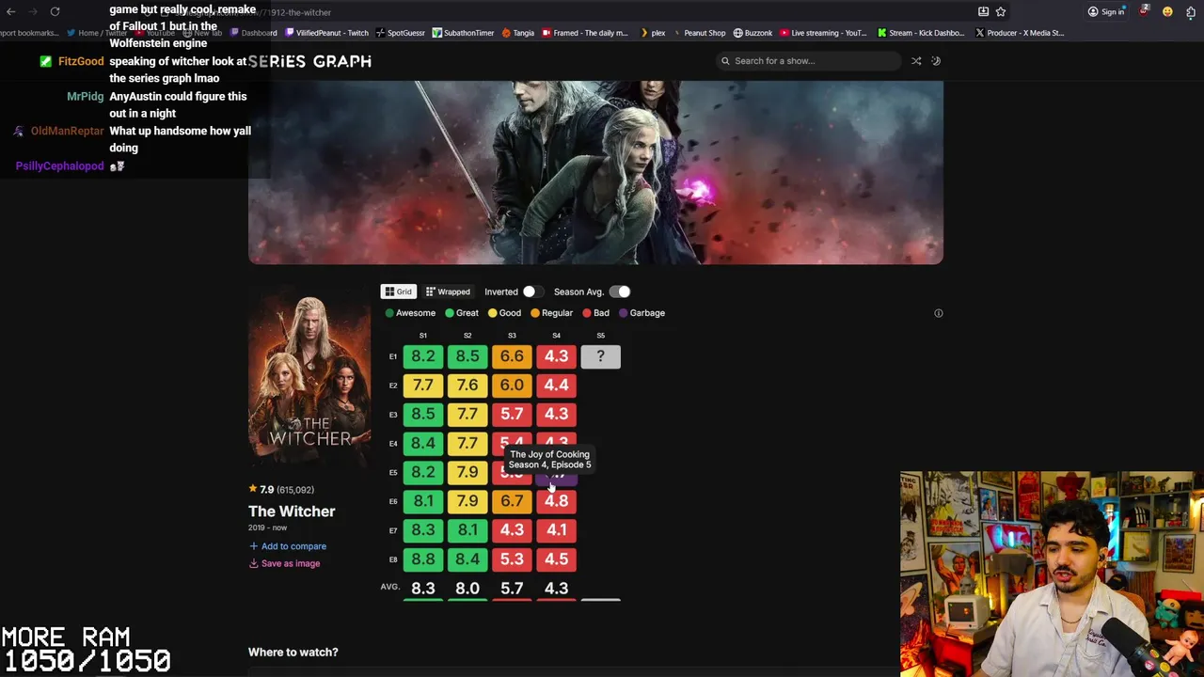Select S1 E8 rating 8.8 cell
The width and height of the screenshot is (1204, 677).
click(x=423, y=559)
